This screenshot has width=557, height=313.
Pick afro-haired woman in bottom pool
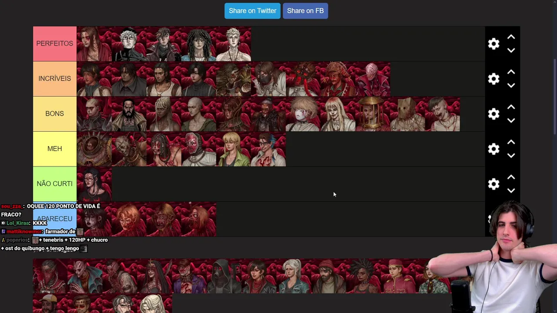click(x=364, y=276)
